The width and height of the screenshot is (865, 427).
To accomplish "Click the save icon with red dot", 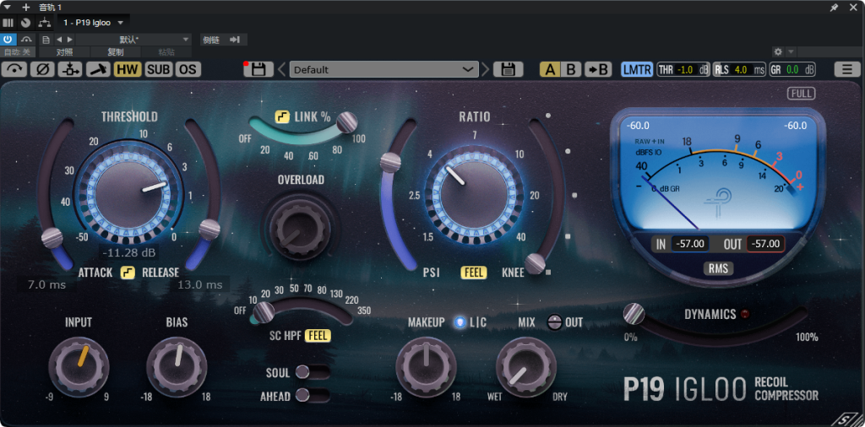I will [x=258, y=69].
